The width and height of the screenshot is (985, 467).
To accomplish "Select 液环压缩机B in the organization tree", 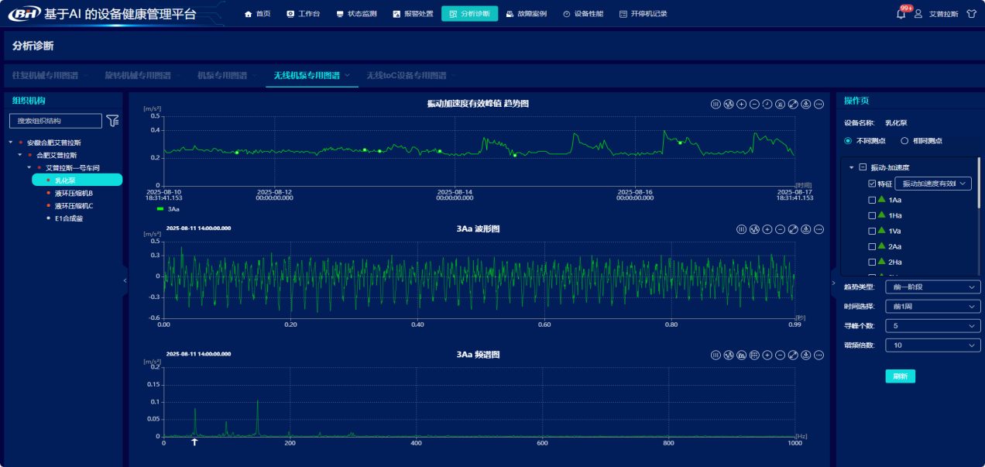I will tap(74, 193).
